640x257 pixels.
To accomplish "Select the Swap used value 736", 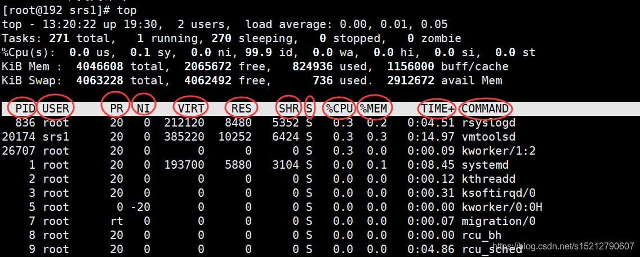I will click(323, 80).
